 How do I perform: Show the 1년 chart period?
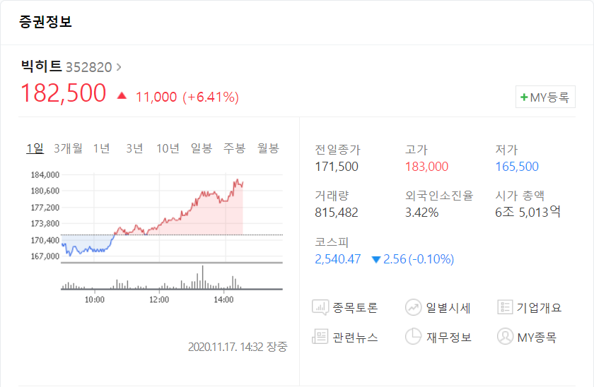point(102,148)
